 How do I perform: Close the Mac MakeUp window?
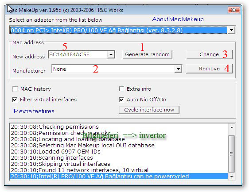click(233, 10)
